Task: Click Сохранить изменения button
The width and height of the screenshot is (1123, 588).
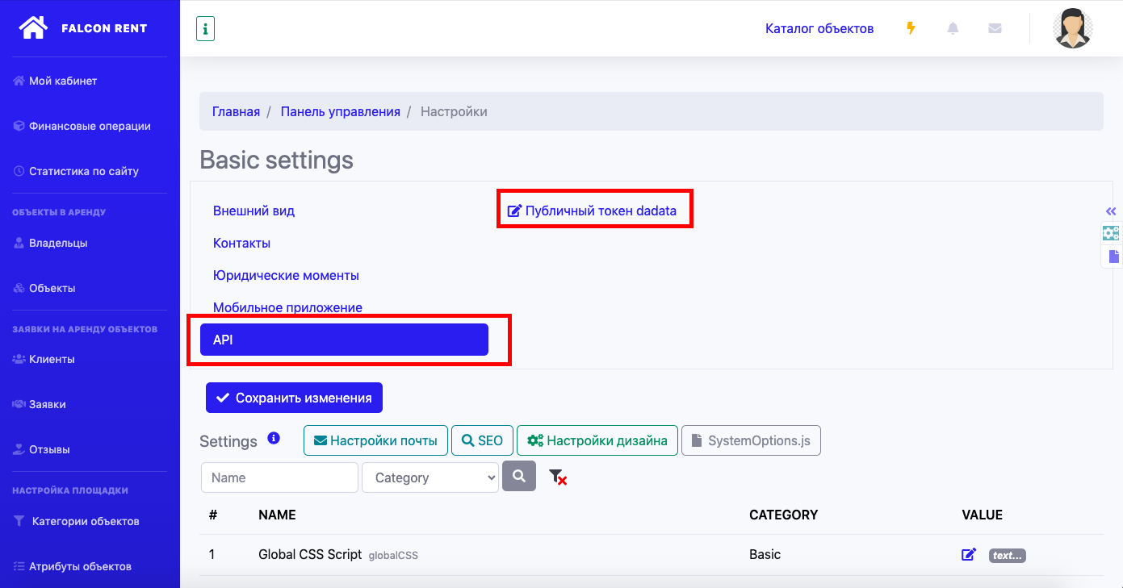Action: (x=294, y=398)
